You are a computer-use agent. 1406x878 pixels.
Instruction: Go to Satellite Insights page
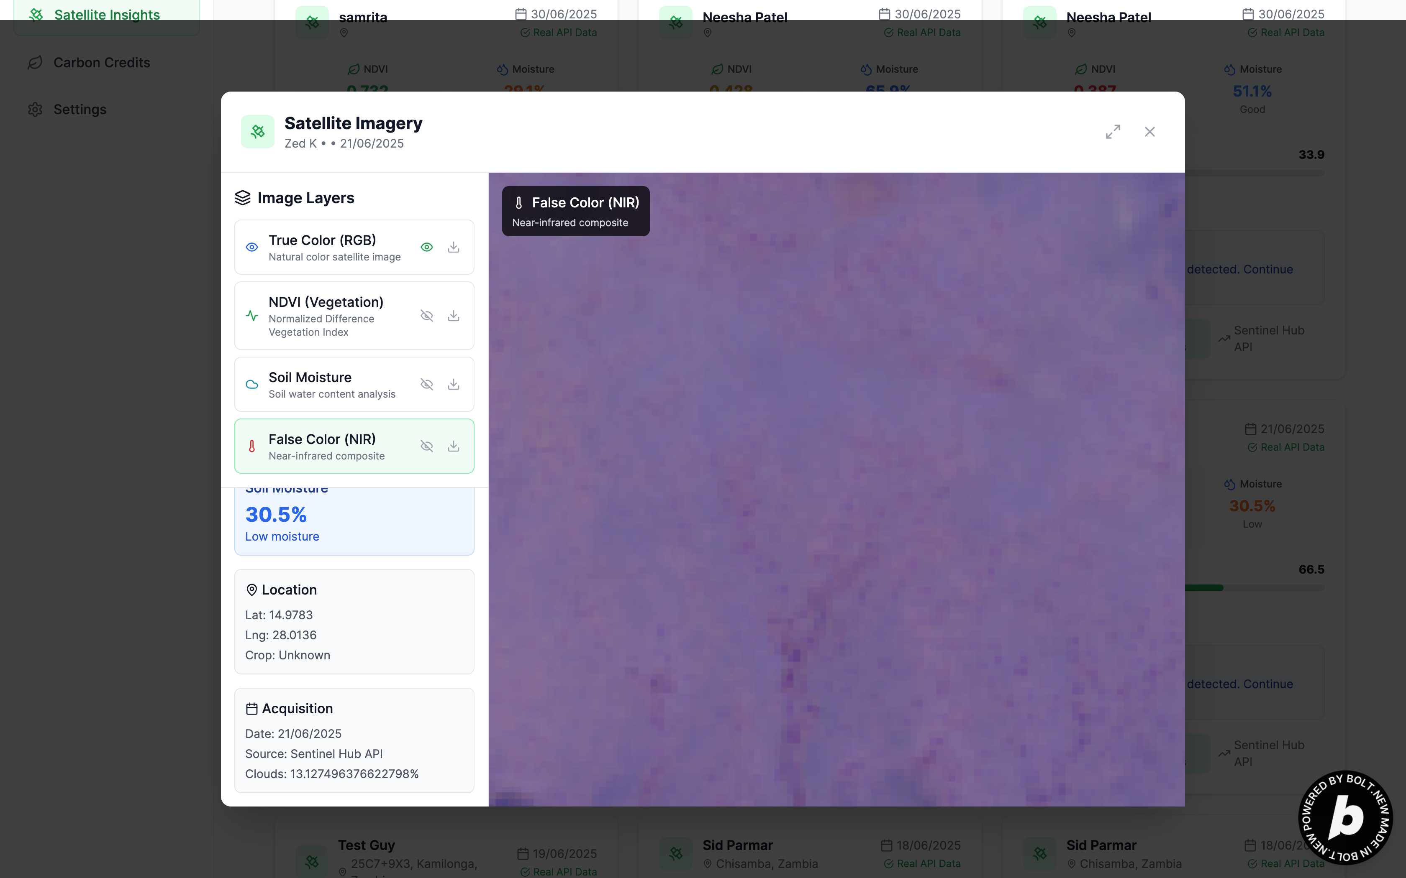pos(106,15)
